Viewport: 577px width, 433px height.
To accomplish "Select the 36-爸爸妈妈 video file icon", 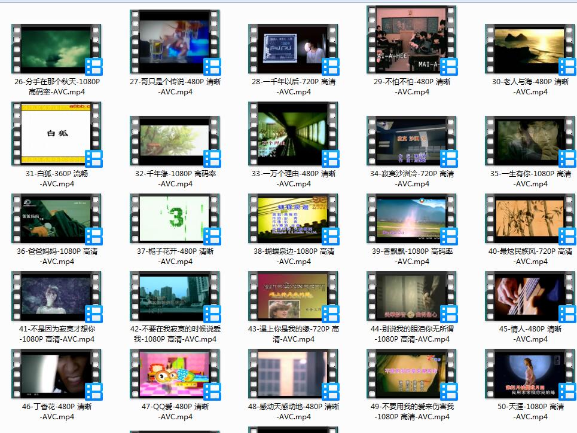I will click(57, 219).
